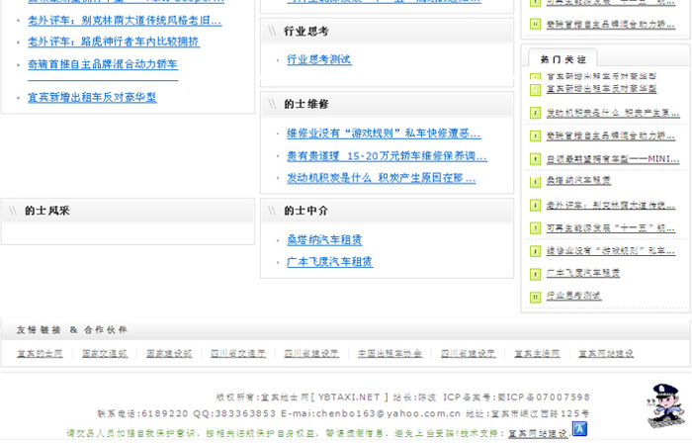Screen dimensions: 692x443
Task: Click 维修业没有"游戏规则" article link in 的士维修
Action: (384, 133)
